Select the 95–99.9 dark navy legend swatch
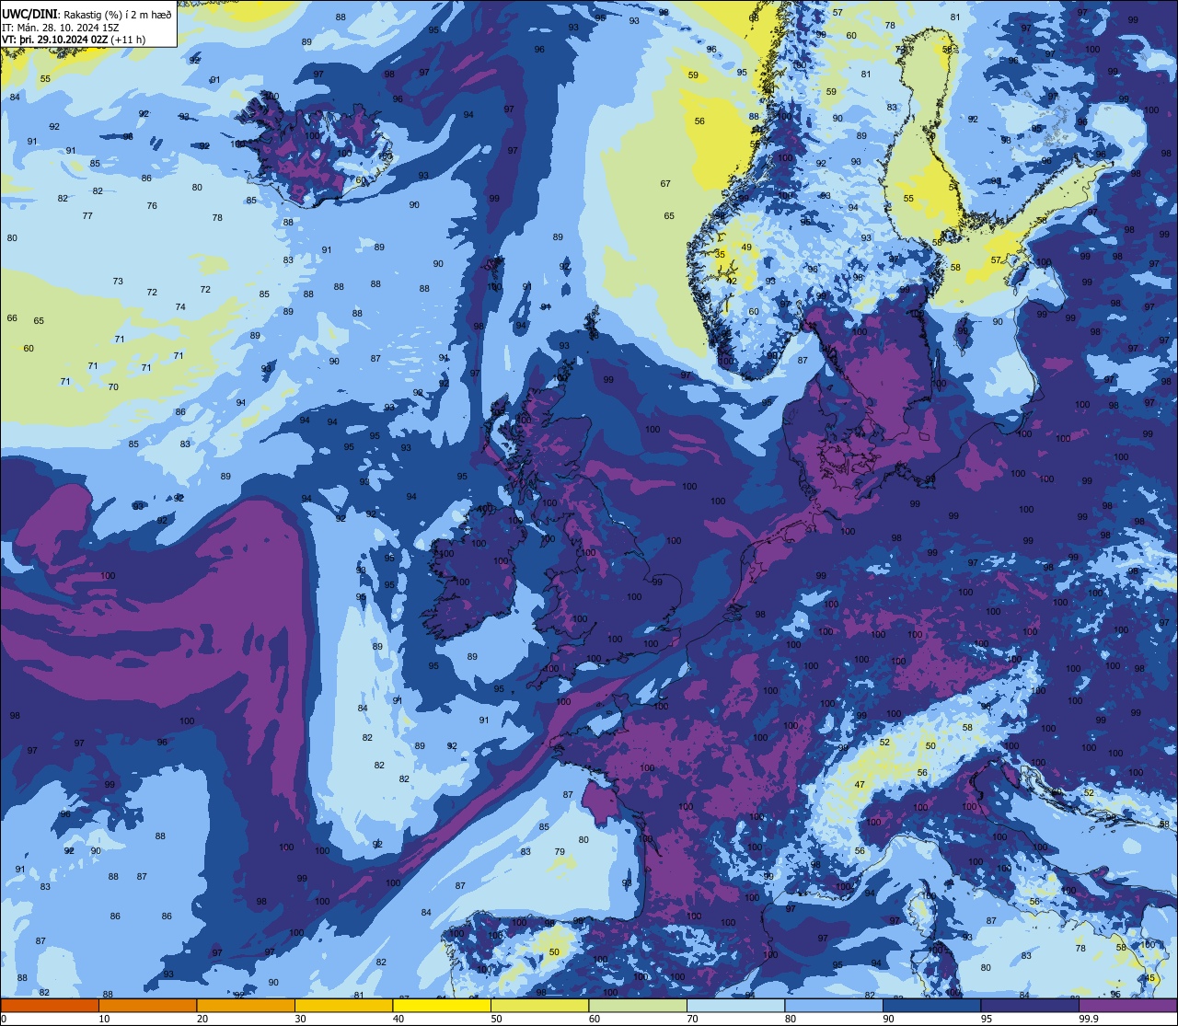The image size is (1178, 1026). click(x=1030, y=1005)
